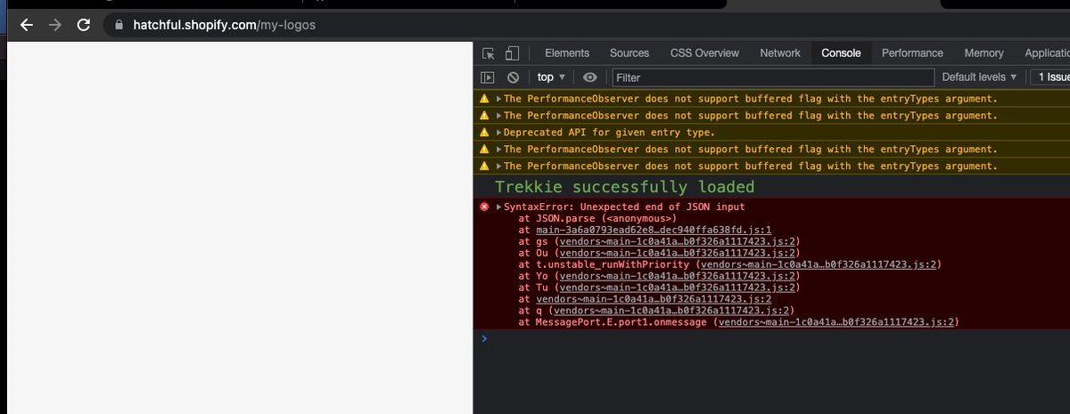
Task: Open the Application tab
Action: click(1047, 53)
